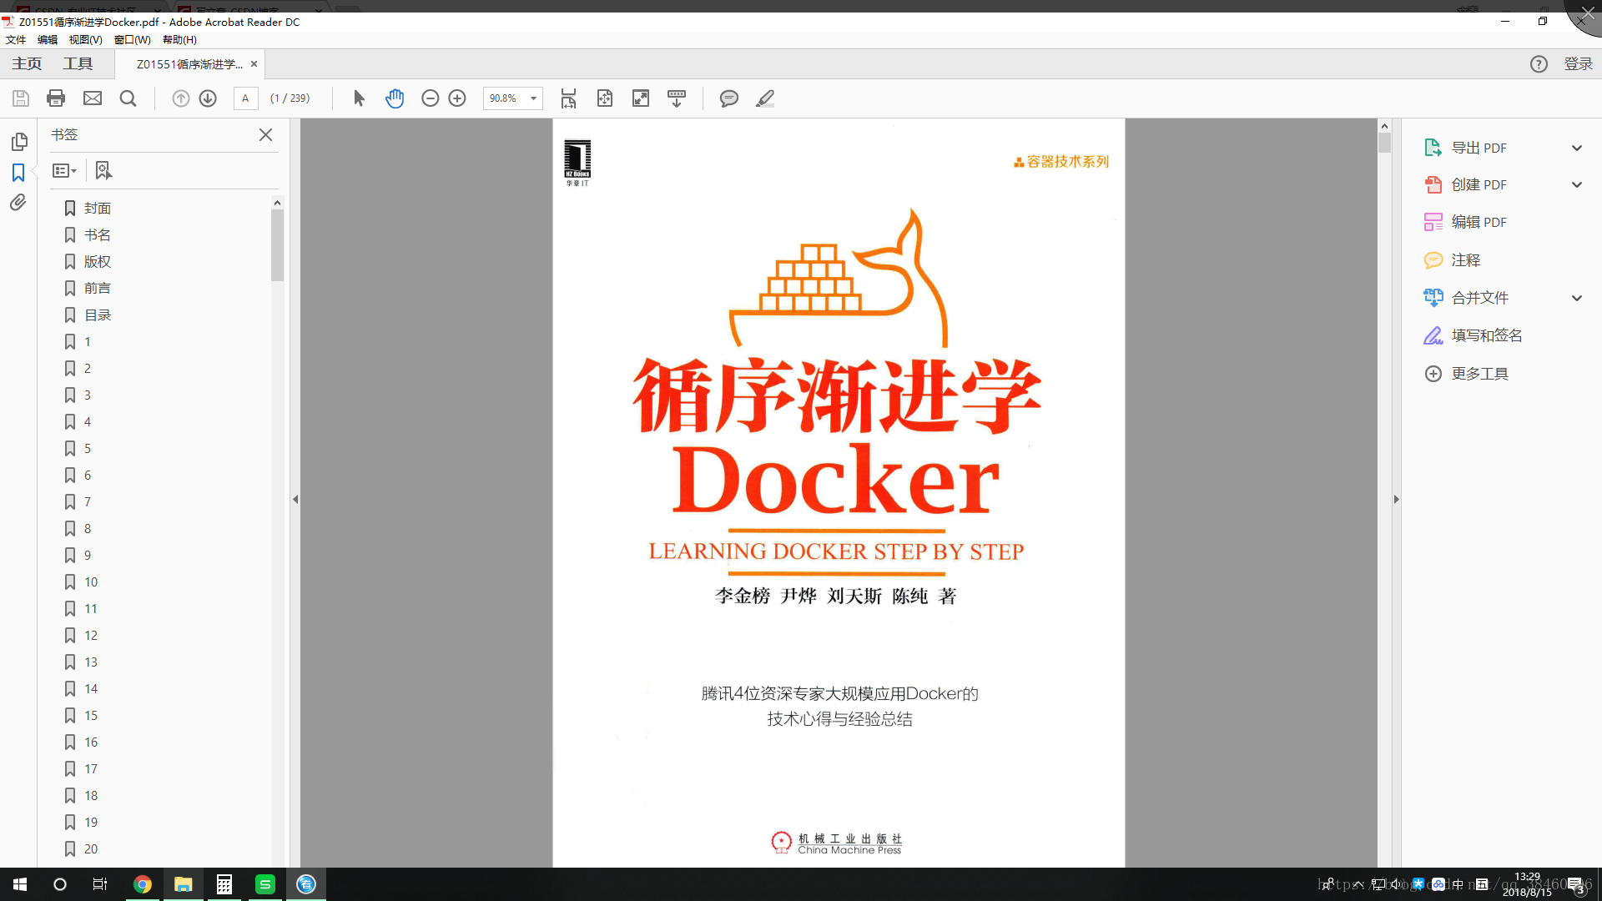Jump to 封面 bookmark

pyautogui.click(x=97, y=208)
